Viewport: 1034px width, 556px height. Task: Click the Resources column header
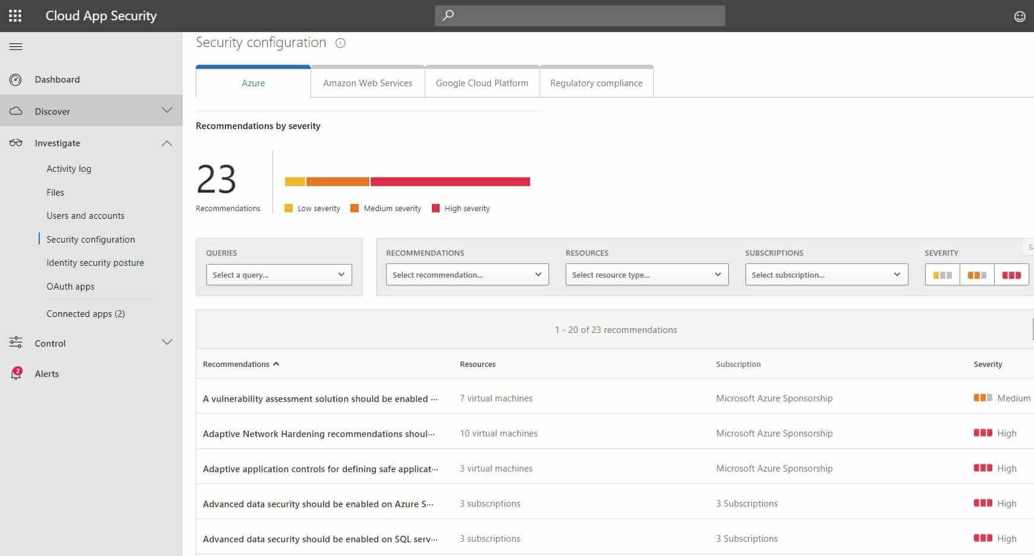coord(478,364)
